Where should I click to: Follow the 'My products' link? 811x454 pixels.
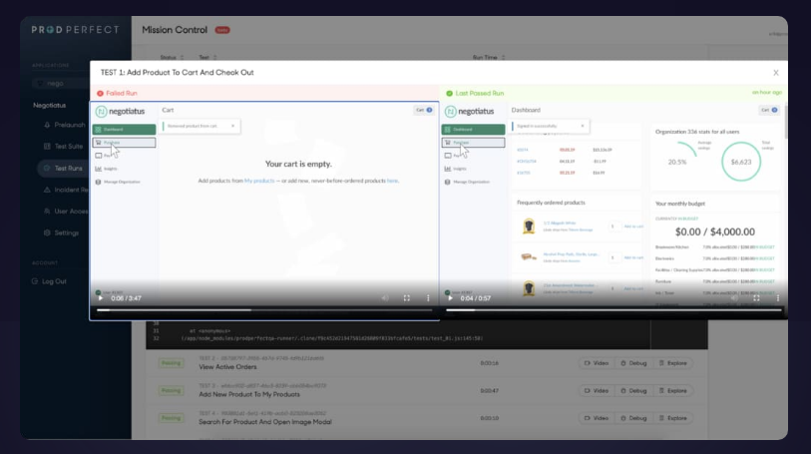click(x=259, y=181)
